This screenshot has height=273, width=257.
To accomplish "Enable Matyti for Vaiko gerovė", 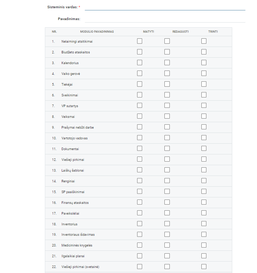I will pos(140,73).
